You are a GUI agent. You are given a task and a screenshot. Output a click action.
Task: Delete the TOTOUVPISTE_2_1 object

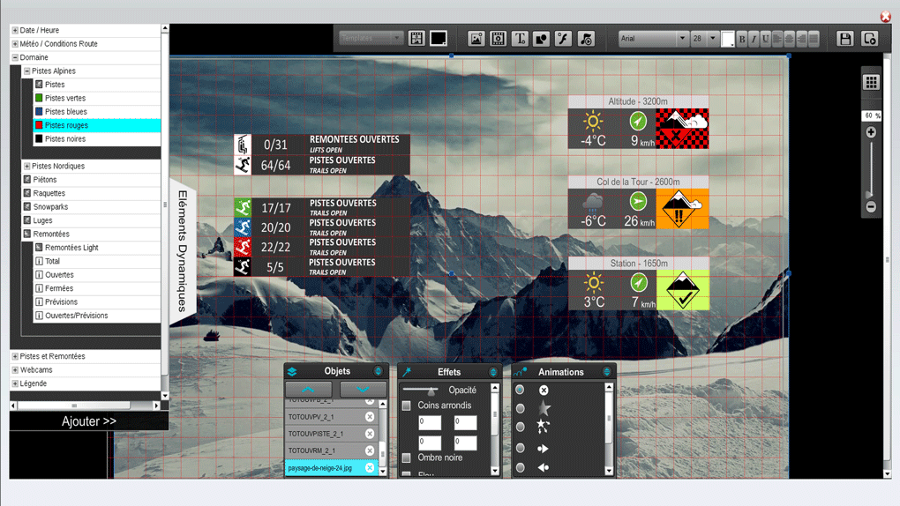coord(370,434)
